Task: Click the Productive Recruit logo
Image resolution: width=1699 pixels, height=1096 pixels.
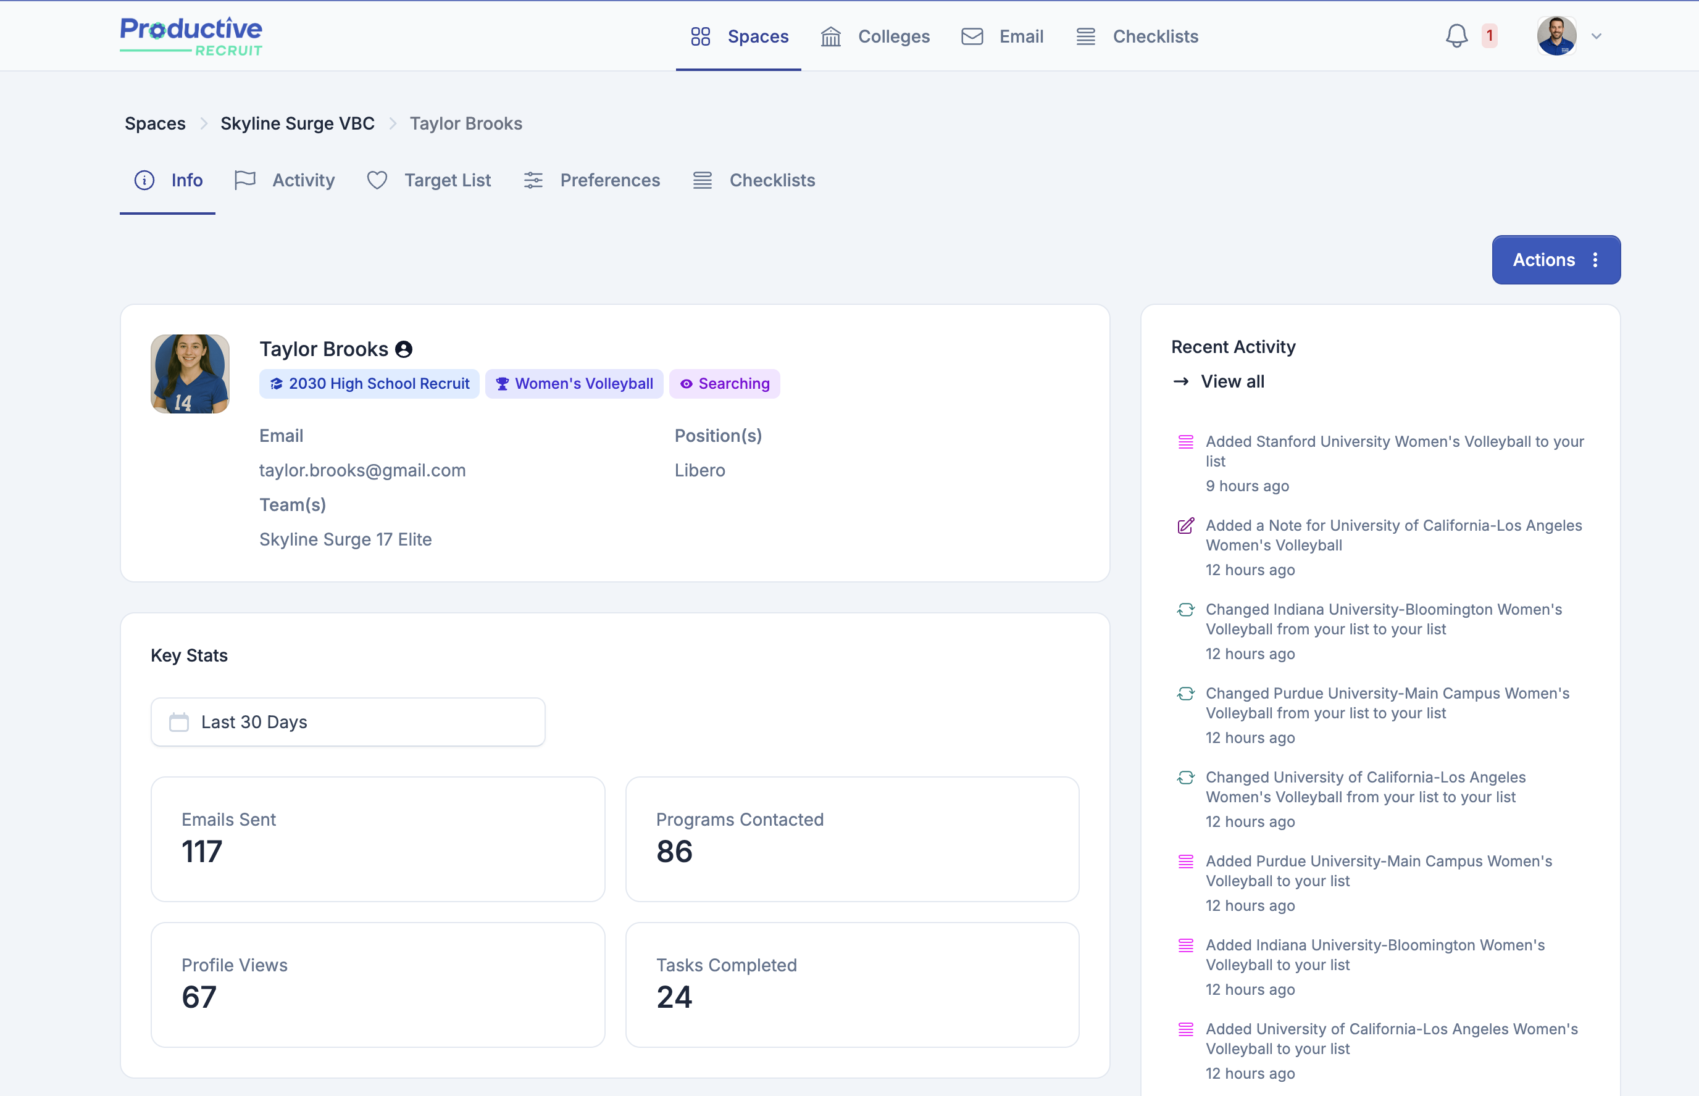Action: click(191, 36)
